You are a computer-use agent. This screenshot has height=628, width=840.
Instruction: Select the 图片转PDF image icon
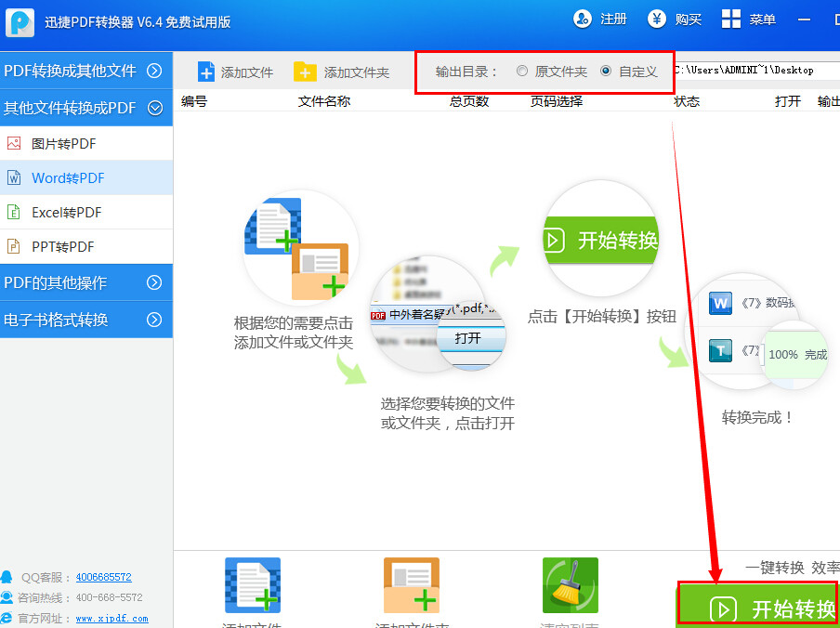pos(14,143)
